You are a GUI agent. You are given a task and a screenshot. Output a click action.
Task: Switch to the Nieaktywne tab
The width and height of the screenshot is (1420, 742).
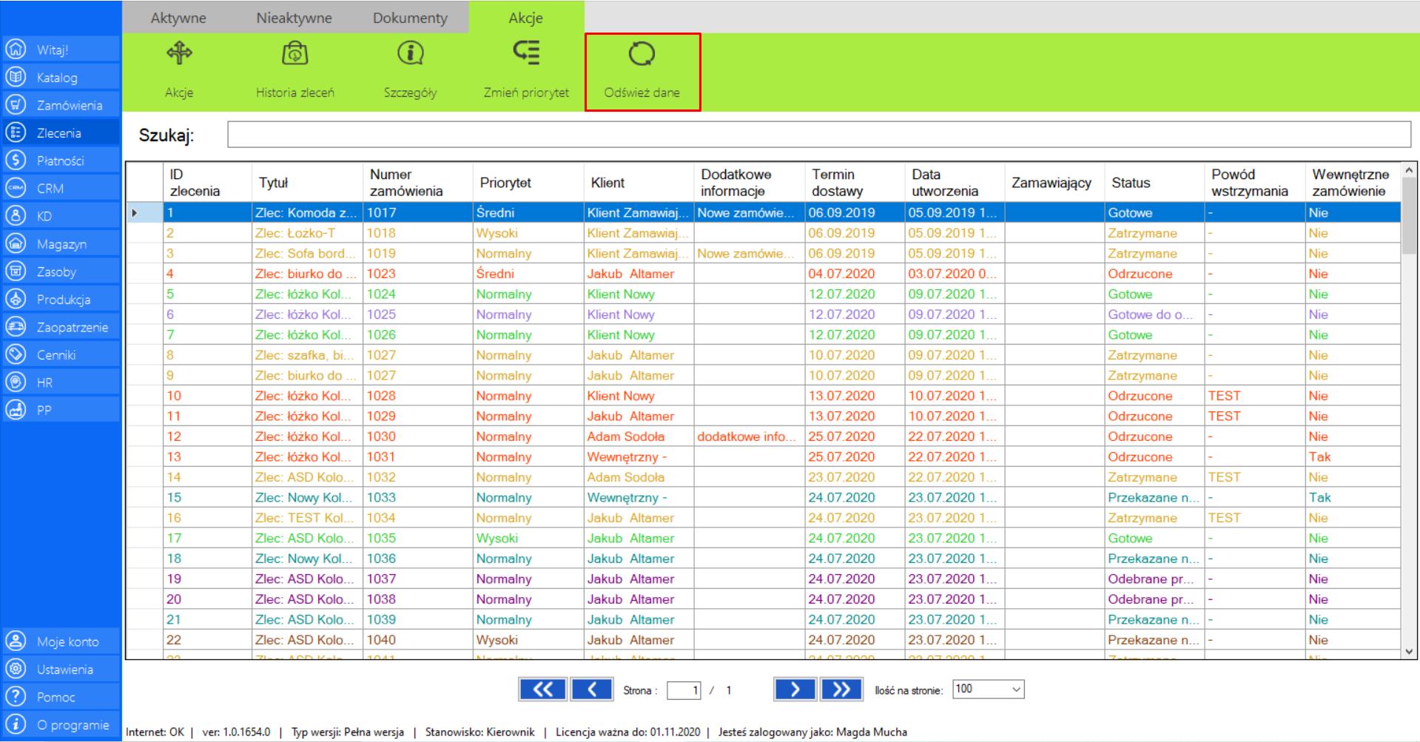click(x=294, y=18)
